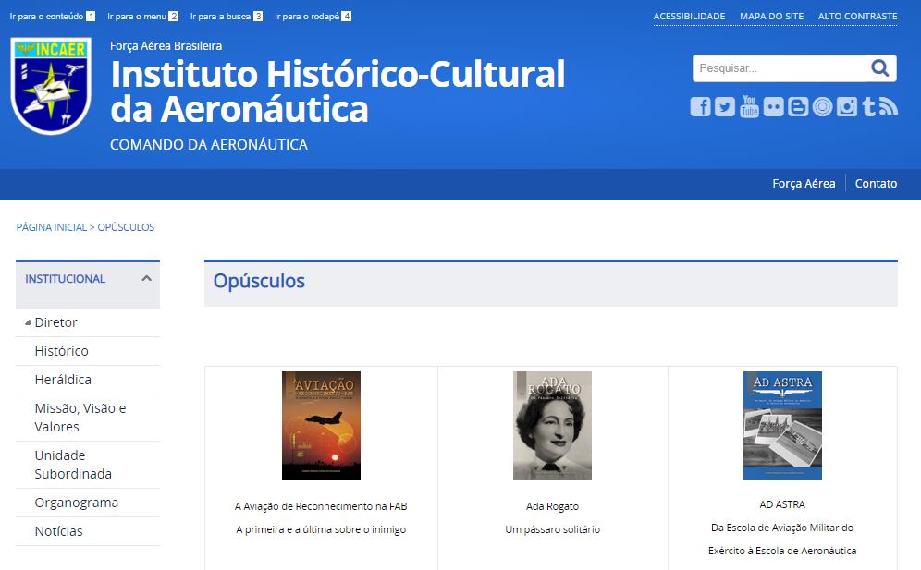
Task: Click the INCAER shield logo
Action: (x=51, y=86)
